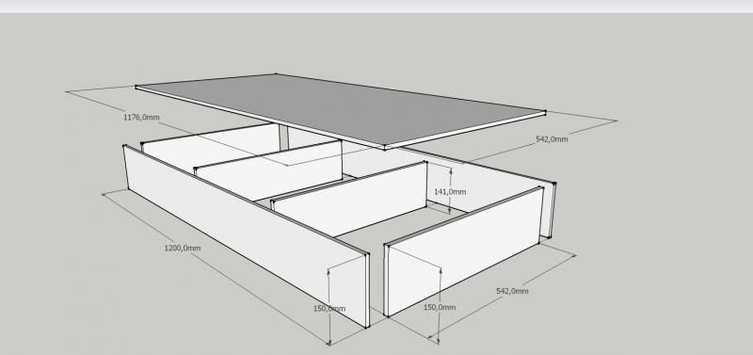This screenshot has width=753, height=355.
Task: Click the 141,0mm height dimension text
Action: click(450, 192)
